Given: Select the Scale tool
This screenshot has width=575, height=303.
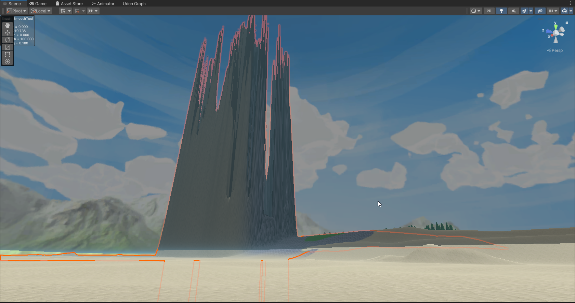Looking at the screenshot, I should (8, 47).
